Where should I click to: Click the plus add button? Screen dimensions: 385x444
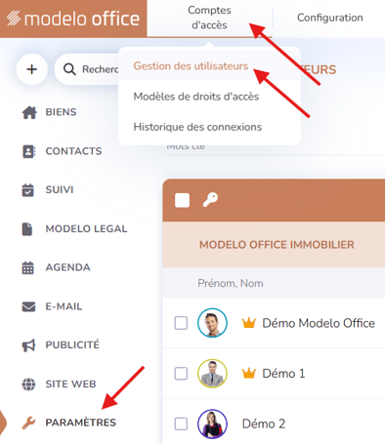pos(32,69)
